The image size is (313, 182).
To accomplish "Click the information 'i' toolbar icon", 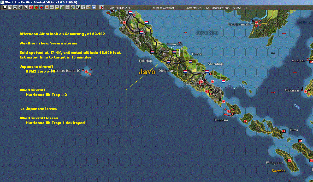I will (26, 8).
